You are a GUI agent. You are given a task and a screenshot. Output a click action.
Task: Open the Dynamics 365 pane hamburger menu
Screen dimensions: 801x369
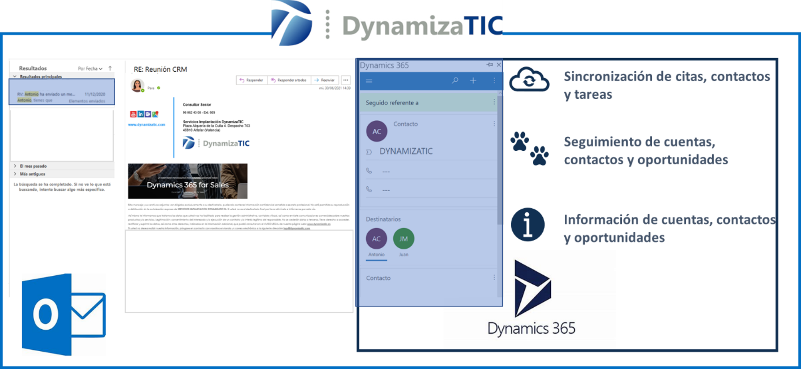point(369,81)
